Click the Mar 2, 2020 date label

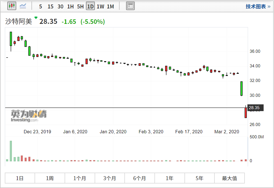tap(227, 132)
